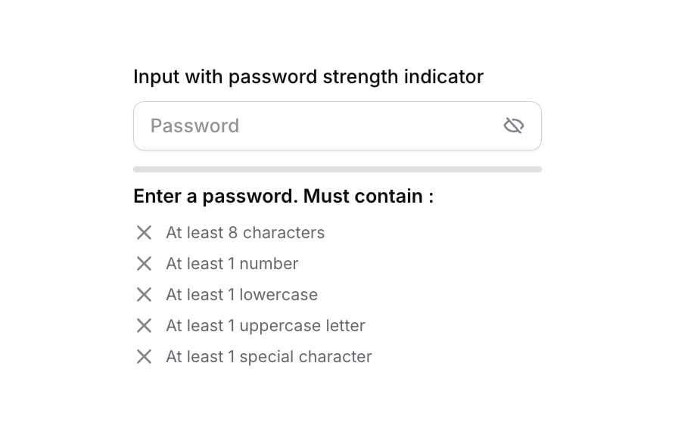Click the X icon beside uppercase letter rule
The height and width of the screenshot is (431, 675).
pyautogui.click(x=144, y=326)
